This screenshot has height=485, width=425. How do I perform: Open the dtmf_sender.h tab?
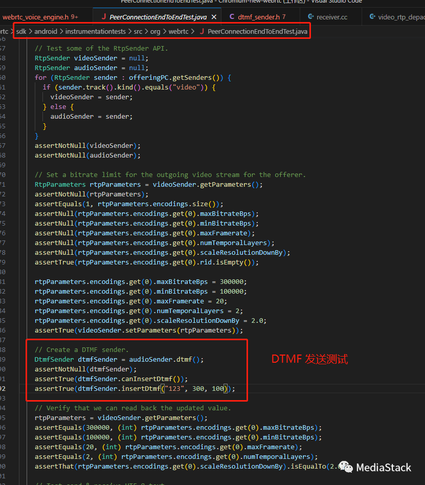point(258,17)
